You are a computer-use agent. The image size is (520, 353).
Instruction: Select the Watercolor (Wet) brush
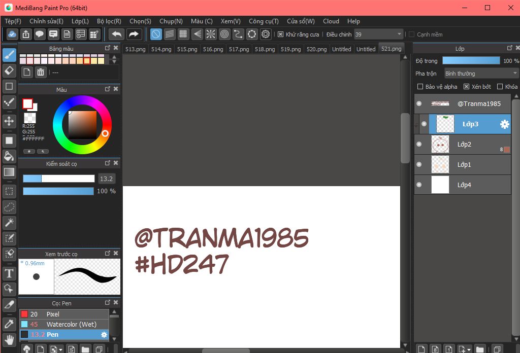point(64,324)
